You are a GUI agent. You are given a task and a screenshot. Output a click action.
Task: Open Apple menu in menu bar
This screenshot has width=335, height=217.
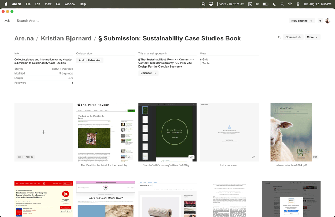(6, 4)
